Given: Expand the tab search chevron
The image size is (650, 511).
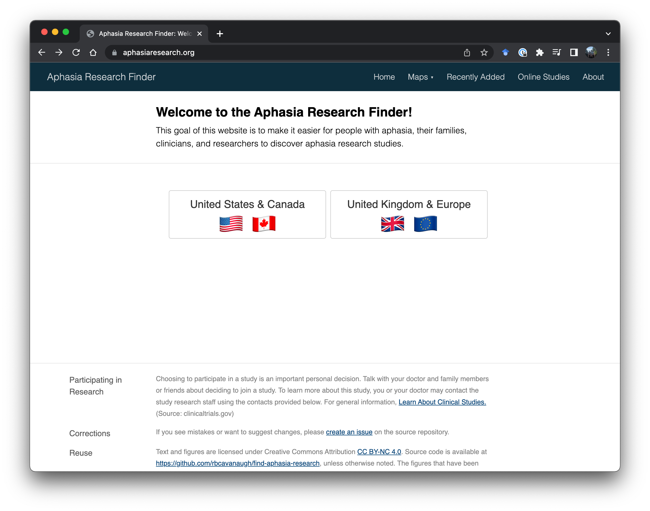Looking at the screenshot, I should pos(608,33).
